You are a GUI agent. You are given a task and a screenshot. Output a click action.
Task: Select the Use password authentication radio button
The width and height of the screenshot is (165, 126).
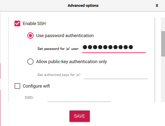(30, 36)
